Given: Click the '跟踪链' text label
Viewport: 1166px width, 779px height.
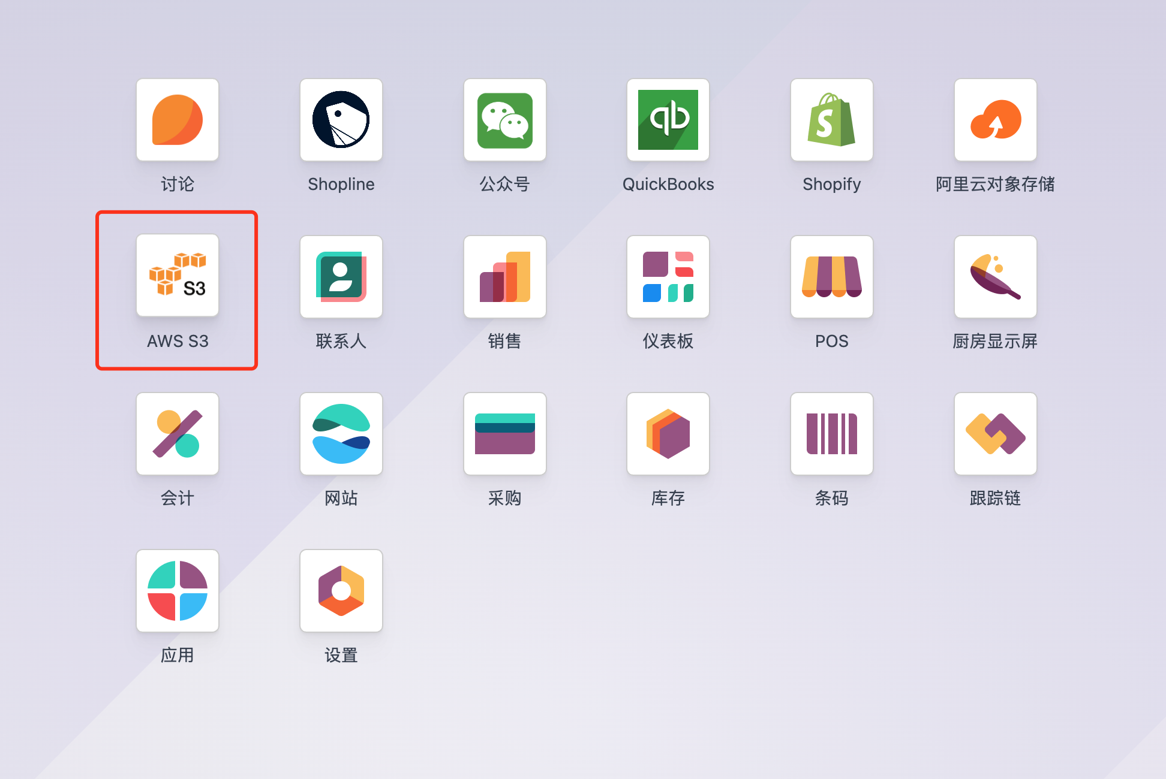Looking at the screenshot, I should pyautogui.click(x=996, y=498).
